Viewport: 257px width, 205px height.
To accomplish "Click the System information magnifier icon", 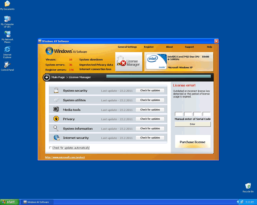I will (56, 128).
